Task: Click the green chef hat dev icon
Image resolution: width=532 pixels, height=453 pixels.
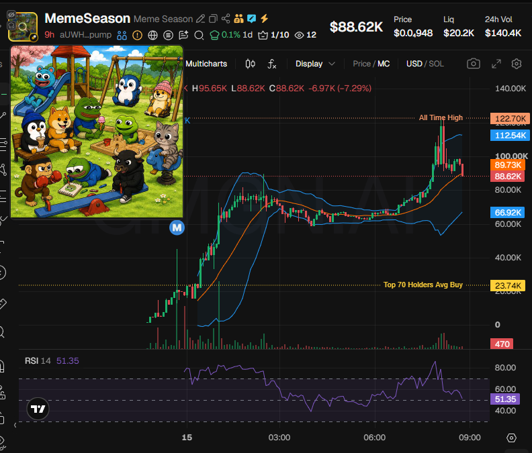Action: coord(214,36)
